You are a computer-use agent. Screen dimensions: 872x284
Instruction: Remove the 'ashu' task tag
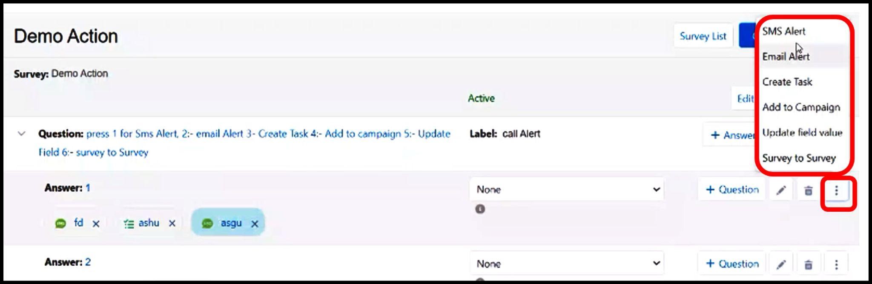(x=172, y=223)
